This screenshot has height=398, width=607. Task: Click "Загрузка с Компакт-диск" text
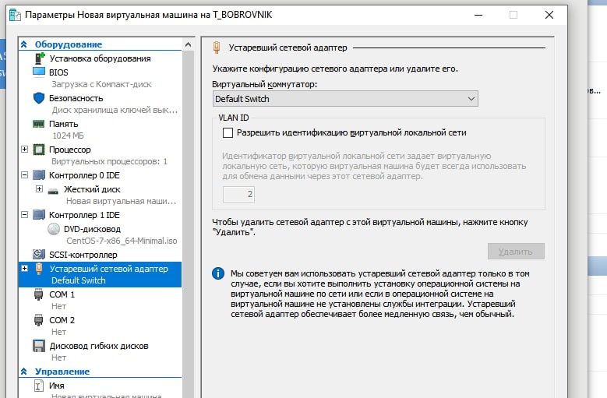[101, 84]
